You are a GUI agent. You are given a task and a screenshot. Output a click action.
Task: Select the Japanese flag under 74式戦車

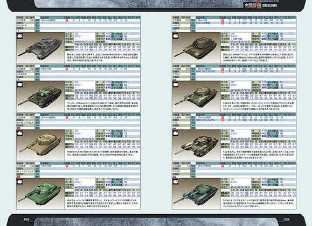18,79
